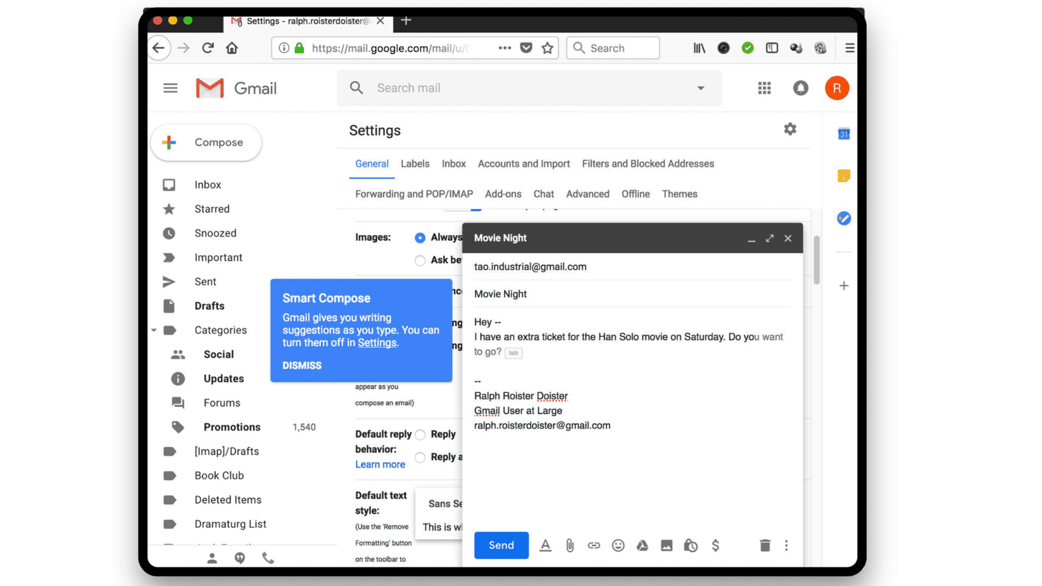Insert files using the Google Drive icon

pyautogui.click(x=642, y=546)
